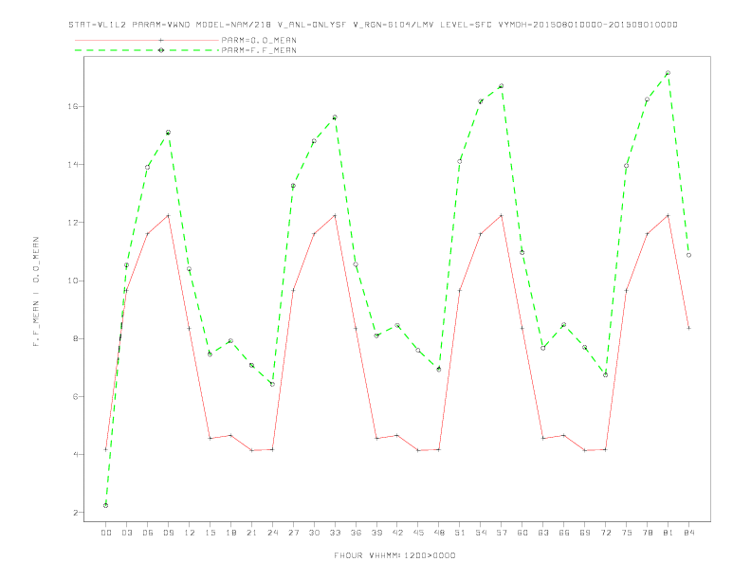Viewport: 751px width, 580px height.
Task: Click x-axis tick label 51
Action: 460,533
